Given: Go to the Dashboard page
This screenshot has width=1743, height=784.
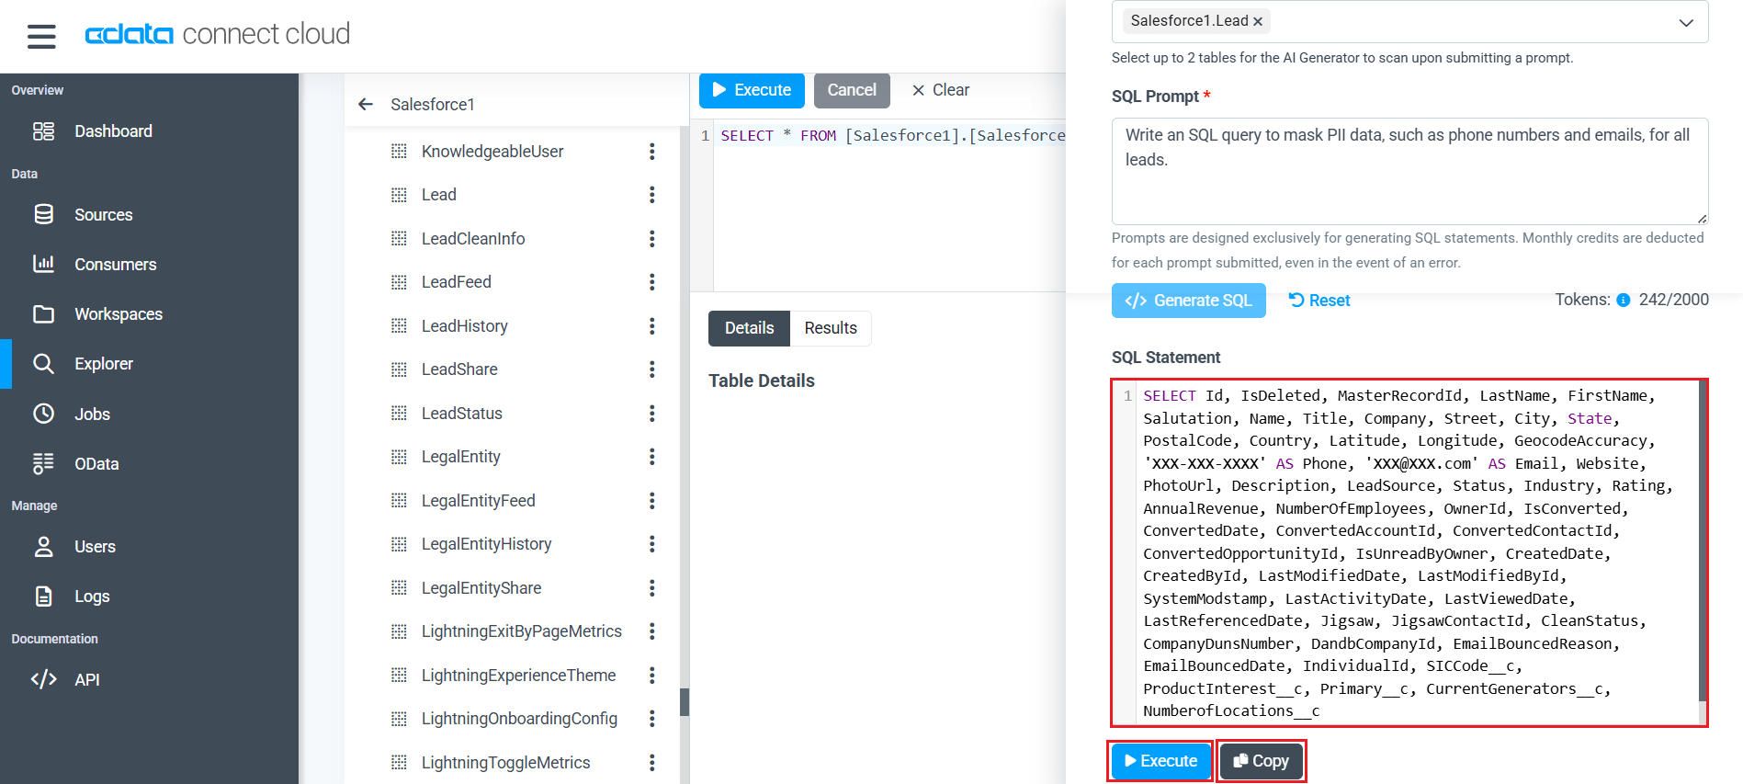Looking at the screenshot, I should pyautogui.click(x=113, y=131).
